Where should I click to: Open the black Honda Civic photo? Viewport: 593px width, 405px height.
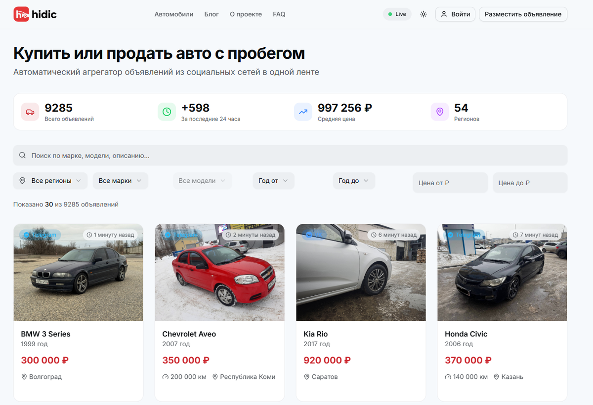click(502, 273)
